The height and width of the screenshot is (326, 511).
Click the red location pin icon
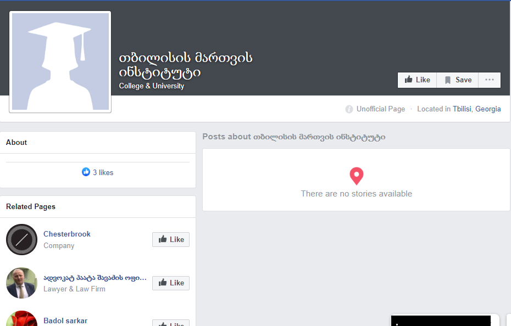point(357,176)
